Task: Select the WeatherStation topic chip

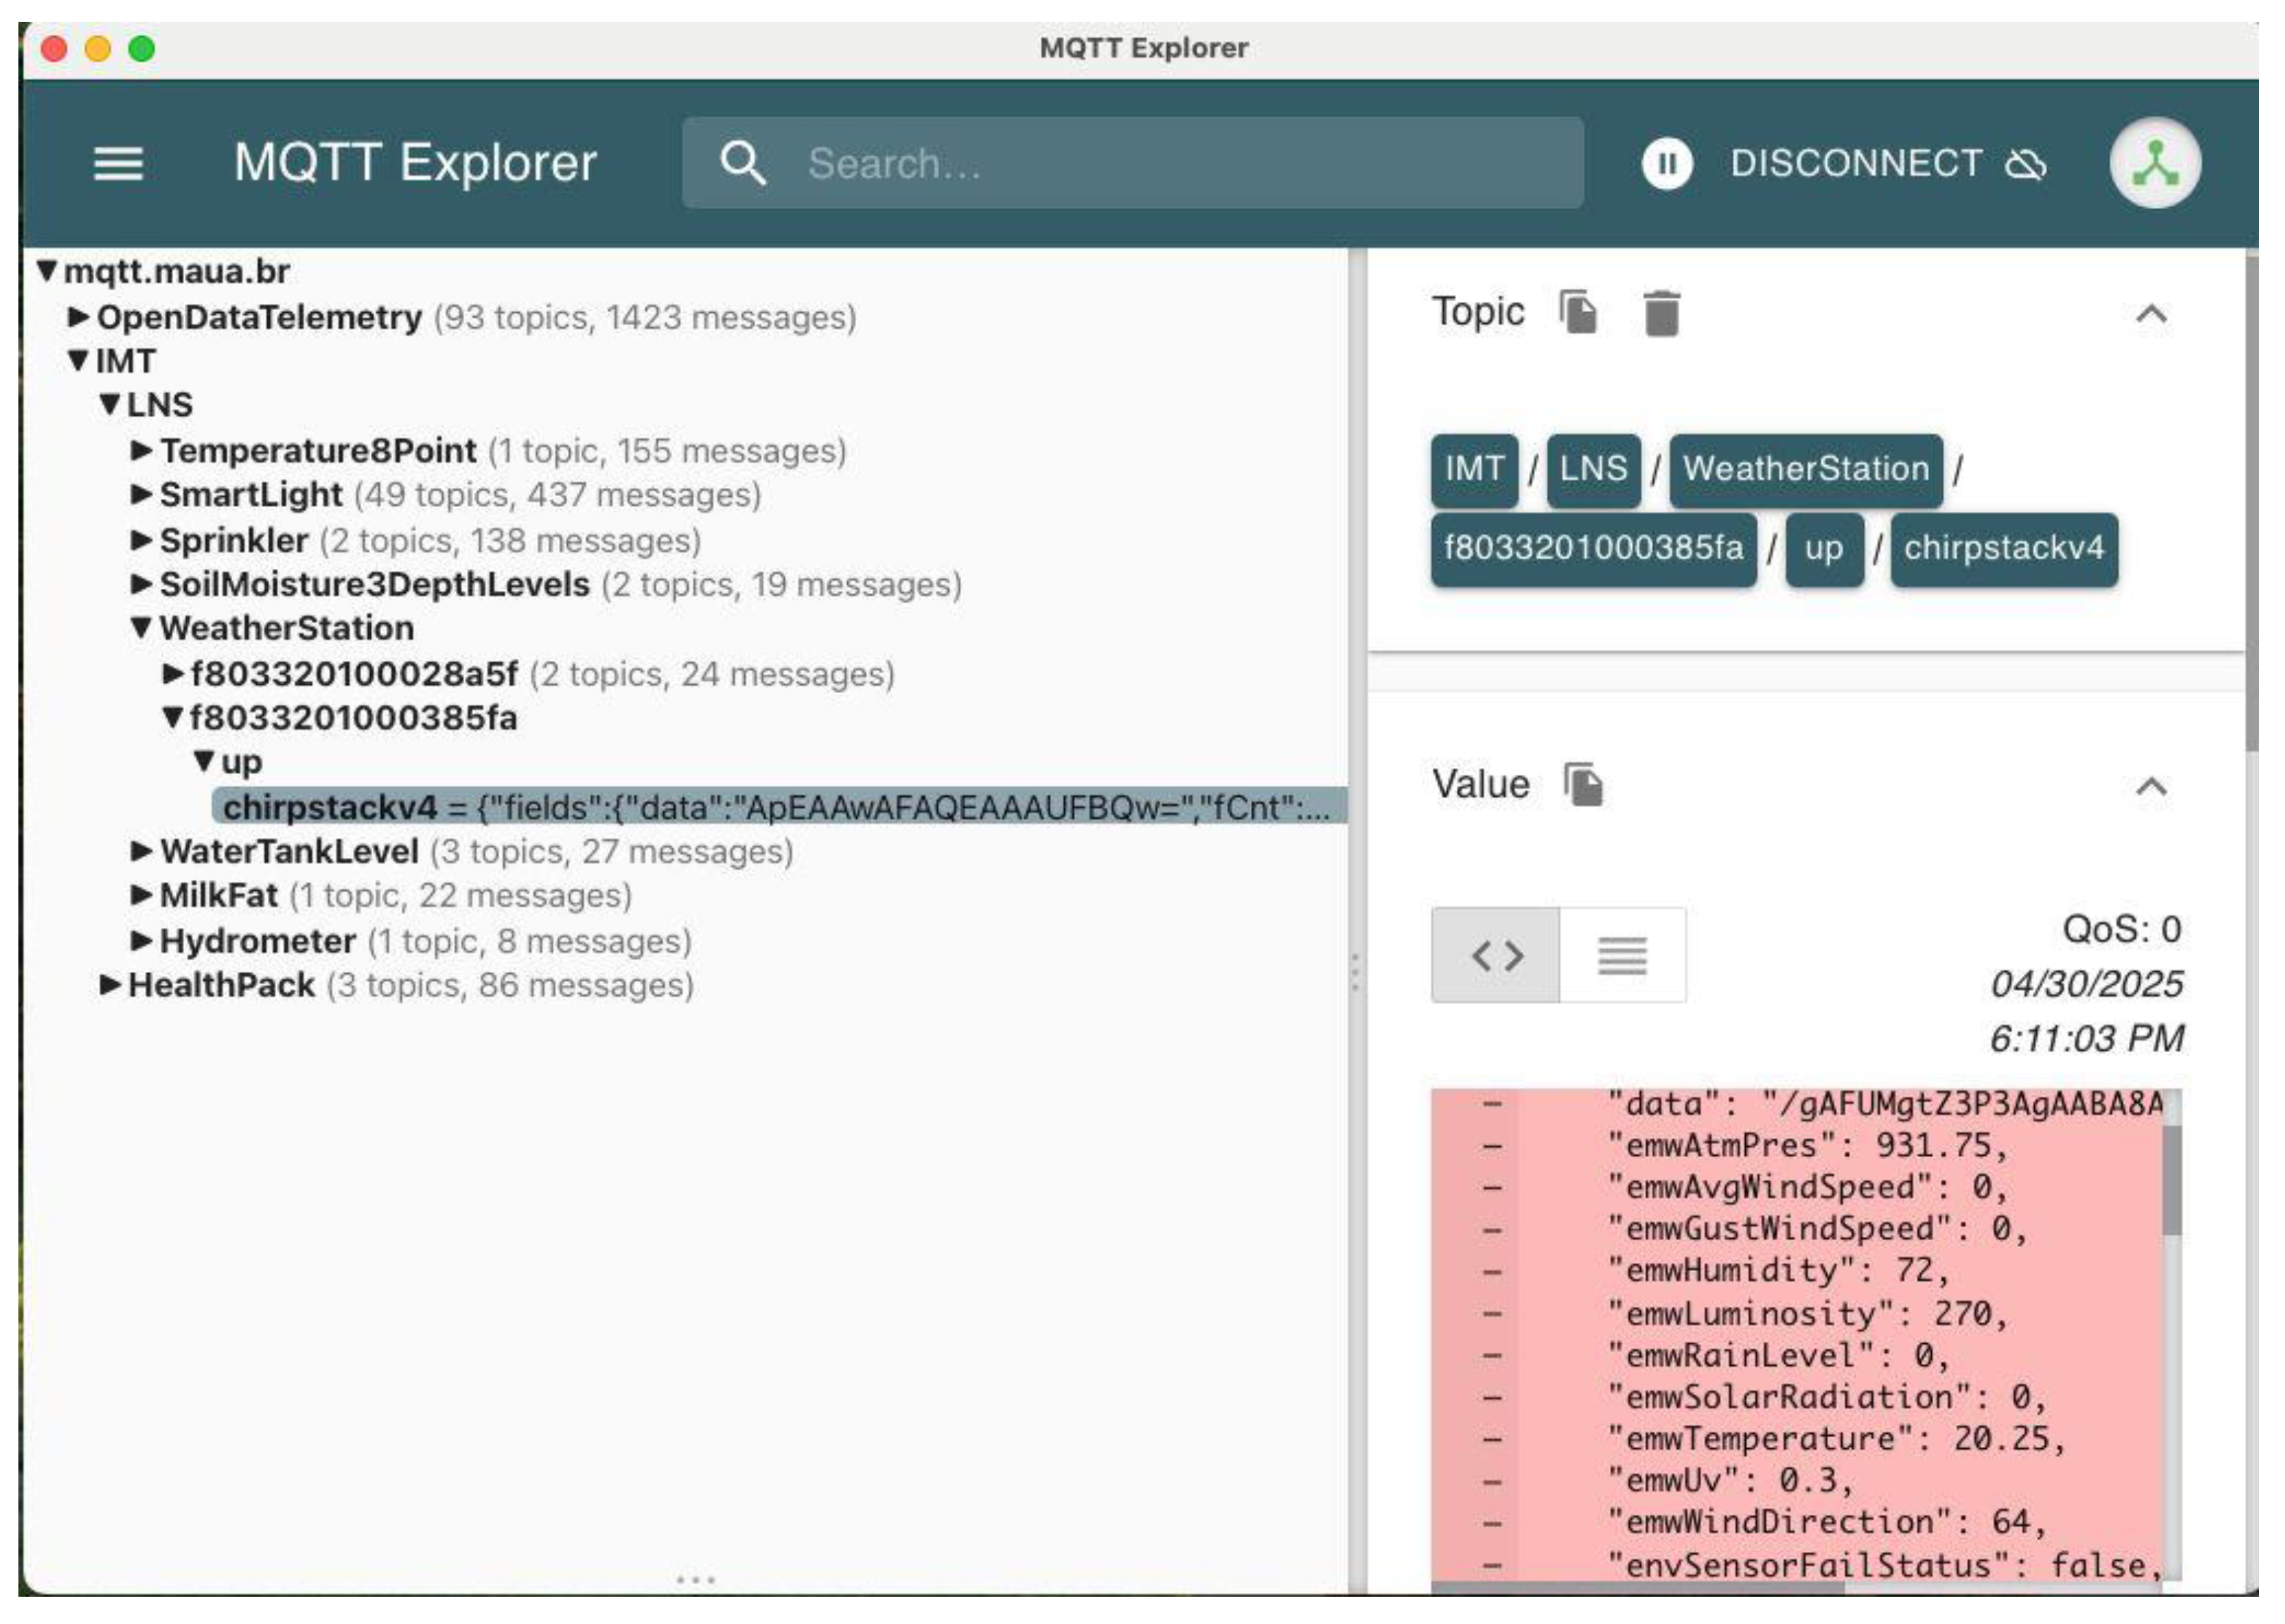Action: [x=1806, y=469]
